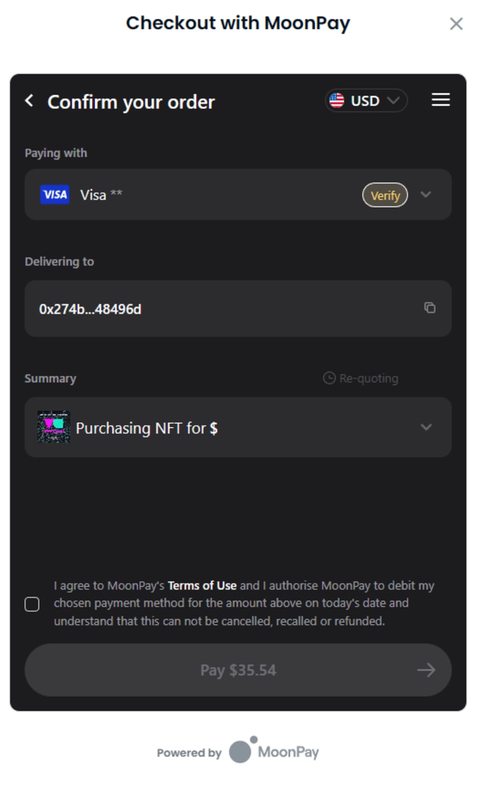This screenshot has width=481, height=785.
Task: Check the Terms of Use agreement box
Action: 32,604
